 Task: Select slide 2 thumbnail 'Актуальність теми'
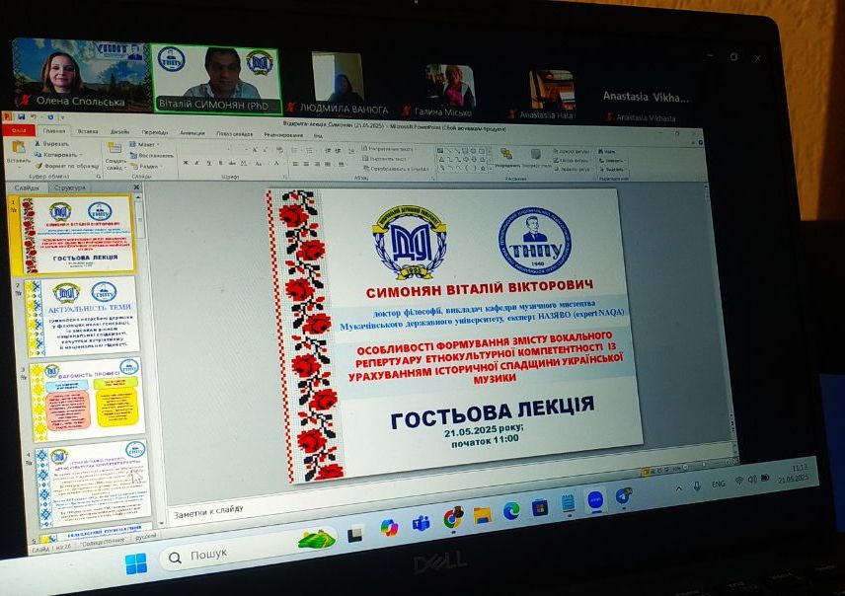pos(83,317)
